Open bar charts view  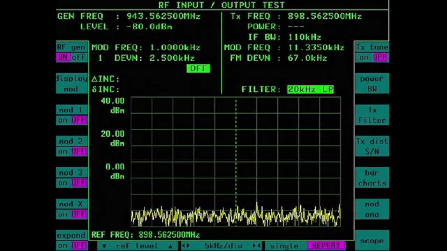pos(372,178)
